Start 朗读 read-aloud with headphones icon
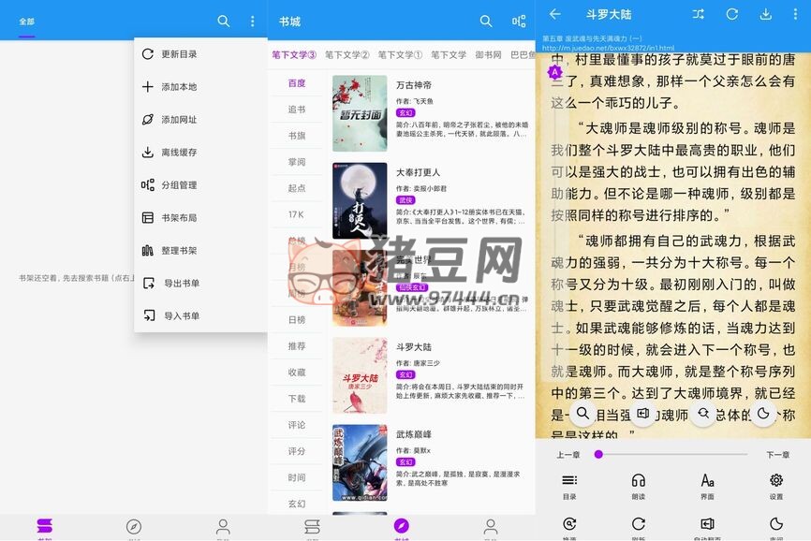 click(639, 487)
